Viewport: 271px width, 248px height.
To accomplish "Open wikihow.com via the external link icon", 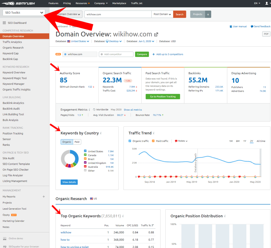I will tap(156, 34).
